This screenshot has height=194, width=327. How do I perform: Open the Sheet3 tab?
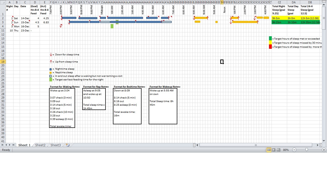55,145
